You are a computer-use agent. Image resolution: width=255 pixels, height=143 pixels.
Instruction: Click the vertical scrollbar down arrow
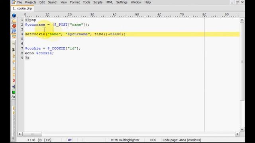pyautogui.click(x=242, y=129)
